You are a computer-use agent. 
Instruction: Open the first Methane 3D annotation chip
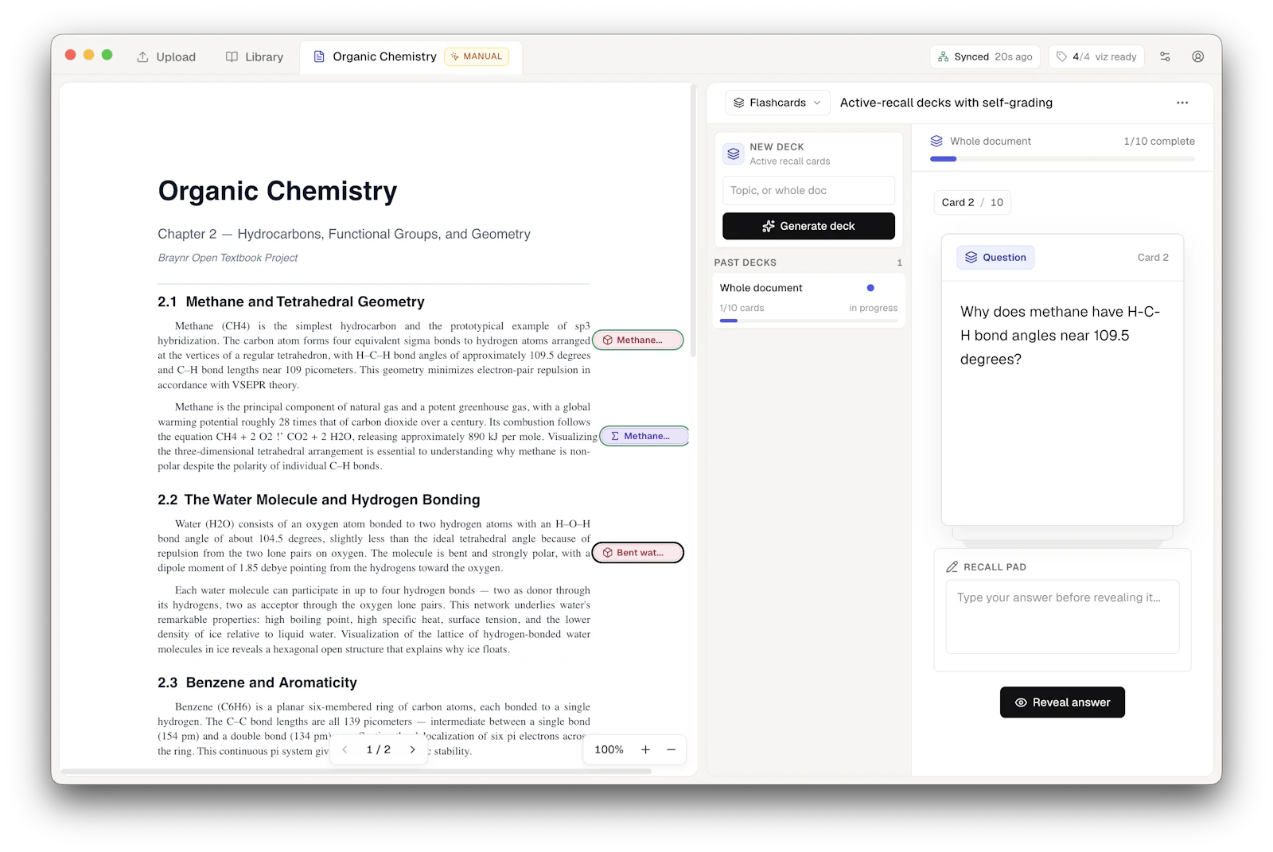tap(638, 340)
